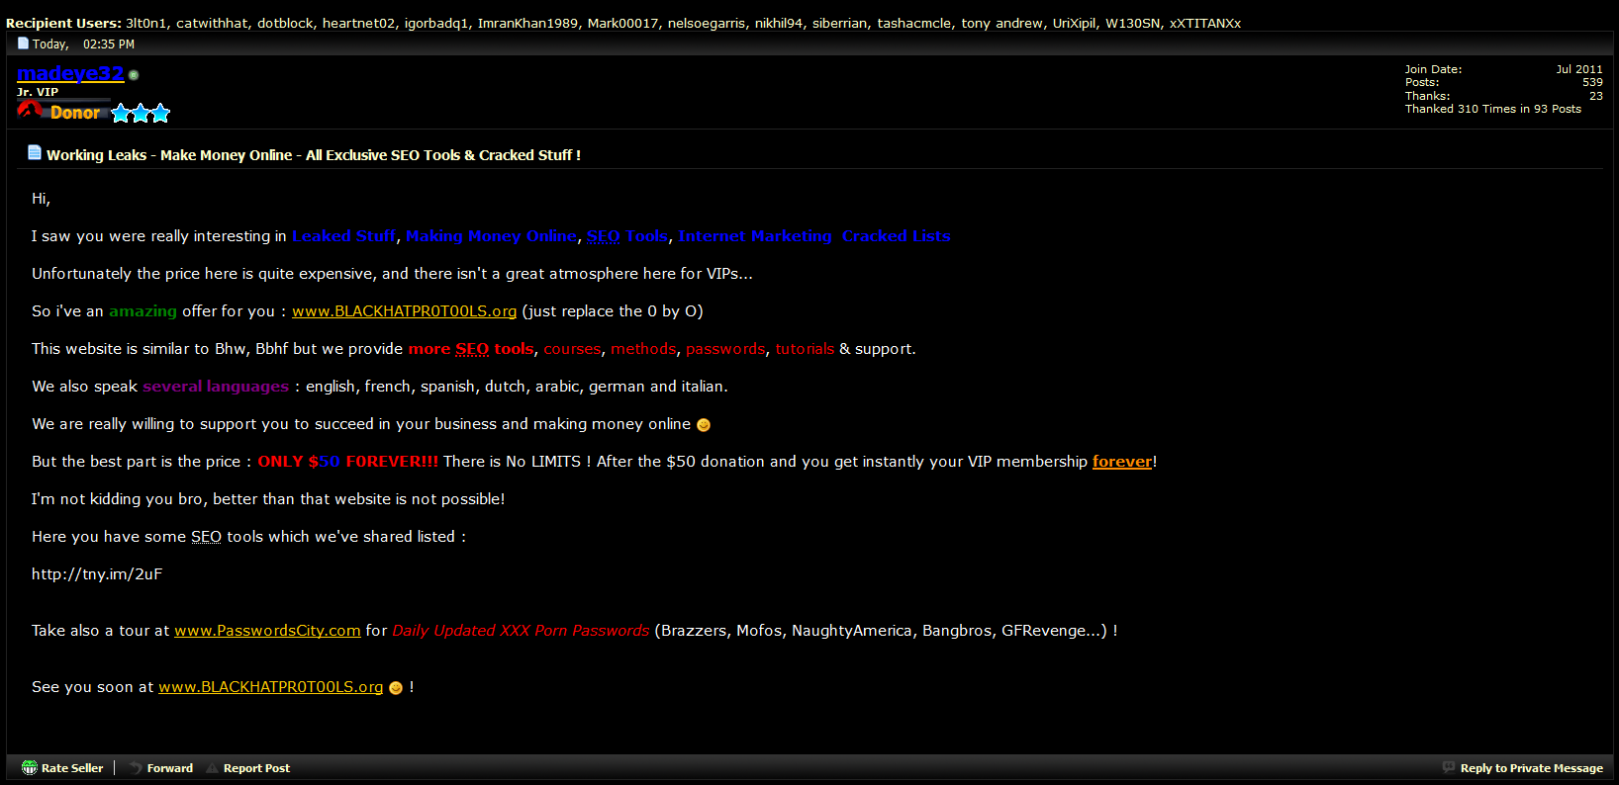This screenshot has height=785, width=1619.
Task: Click recipient name W130SN
Action: coord(1132,23)
